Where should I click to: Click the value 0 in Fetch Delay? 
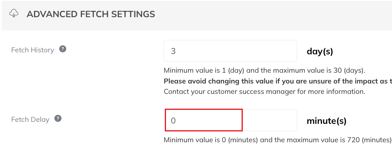[x=173, y=121]
